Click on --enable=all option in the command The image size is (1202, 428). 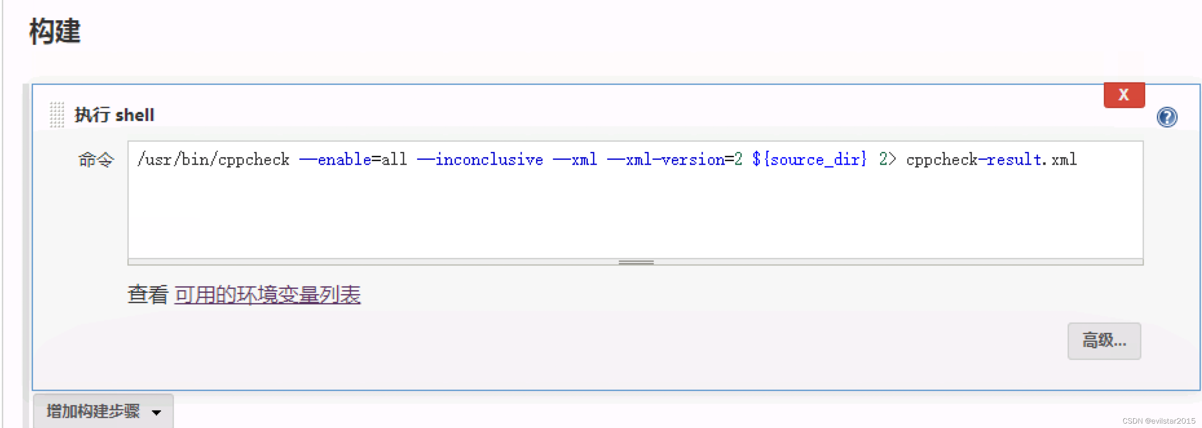(353, 160)
